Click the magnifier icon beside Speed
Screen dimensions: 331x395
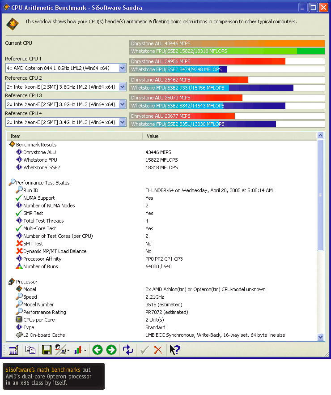click(19, 296)
